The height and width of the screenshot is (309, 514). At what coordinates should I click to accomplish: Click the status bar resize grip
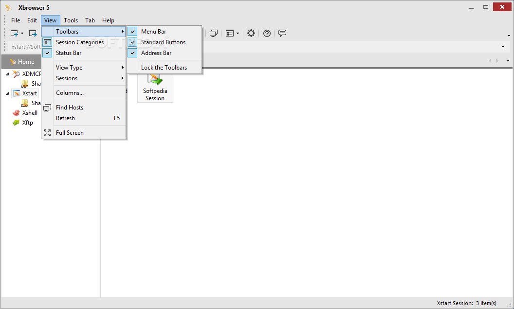click(509, 305)
